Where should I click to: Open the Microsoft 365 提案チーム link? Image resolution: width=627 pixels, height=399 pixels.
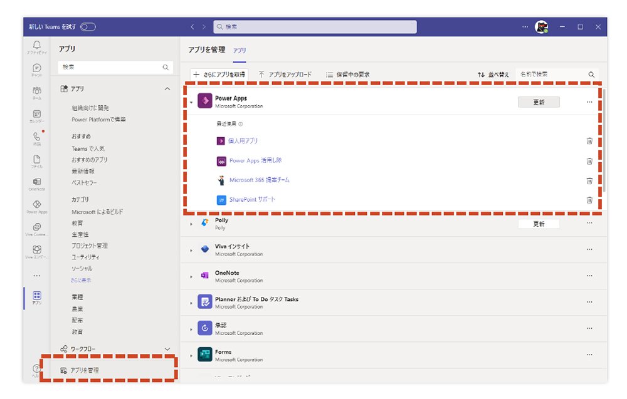(260, 180)
